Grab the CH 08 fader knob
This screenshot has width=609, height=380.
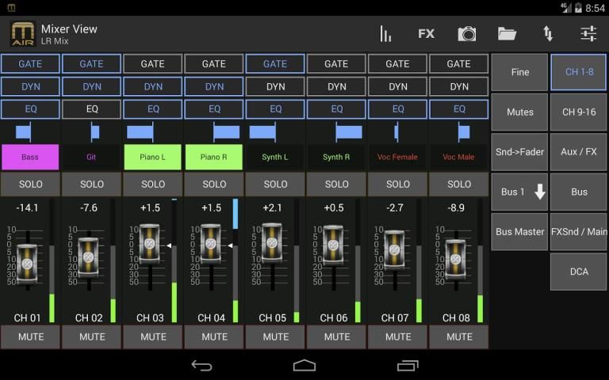click(456, 255)
